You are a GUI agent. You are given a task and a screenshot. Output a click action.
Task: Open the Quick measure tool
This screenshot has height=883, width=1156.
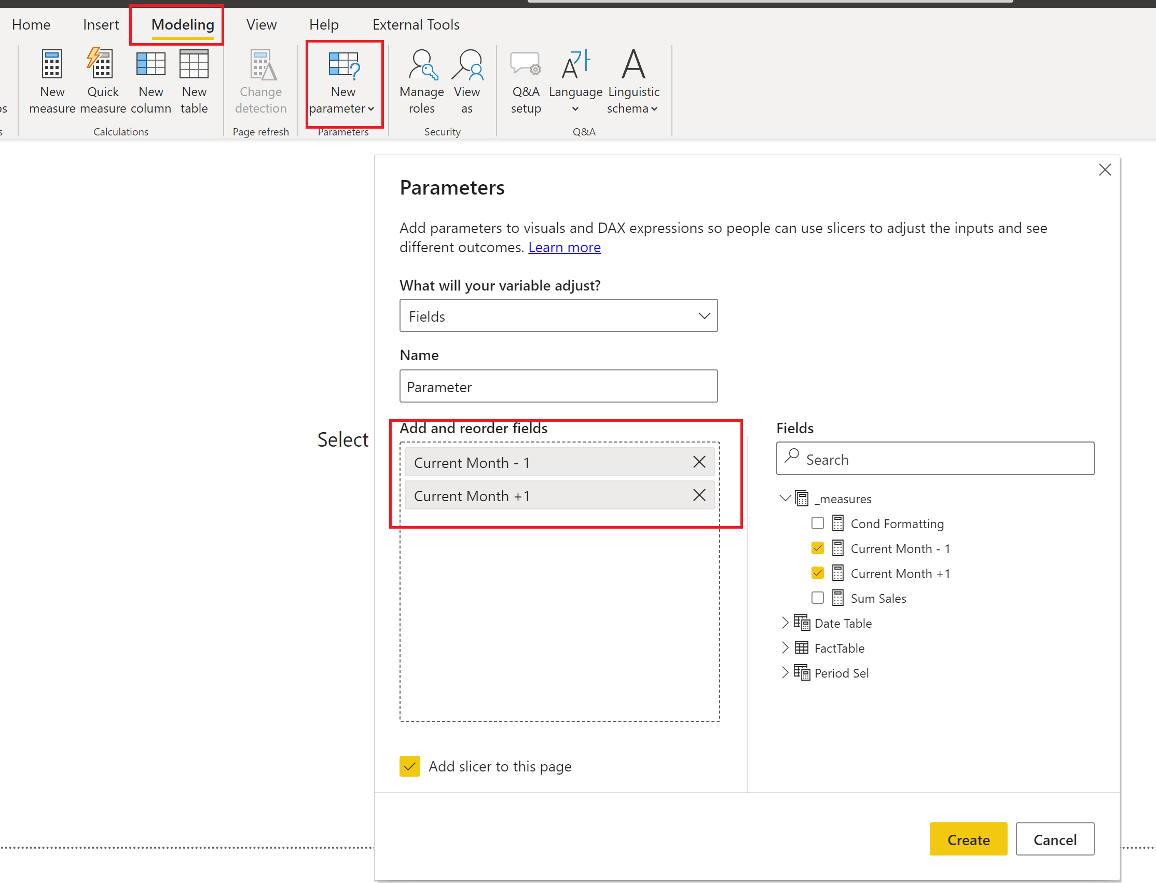click(x=102, y=81)
